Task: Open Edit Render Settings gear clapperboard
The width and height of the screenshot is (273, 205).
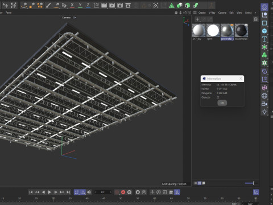Action: pyautogui.click(x=120, y=5)
